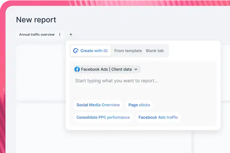Click the New report title

36,19
